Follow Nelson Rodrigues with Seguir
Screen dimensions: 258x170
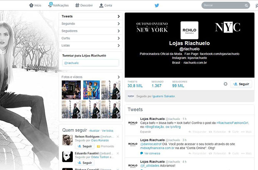(x=85, y=146)
